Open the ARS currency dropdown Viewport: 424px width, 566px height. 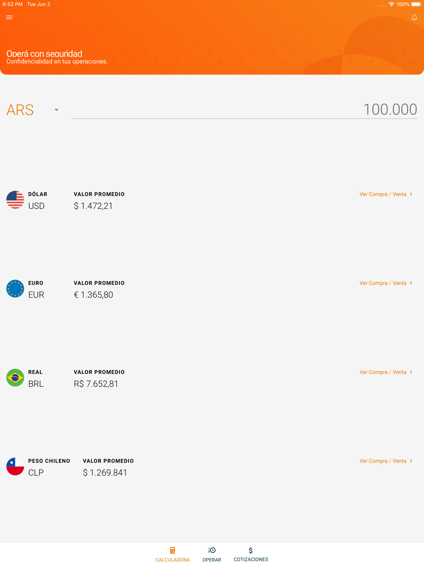33,110
